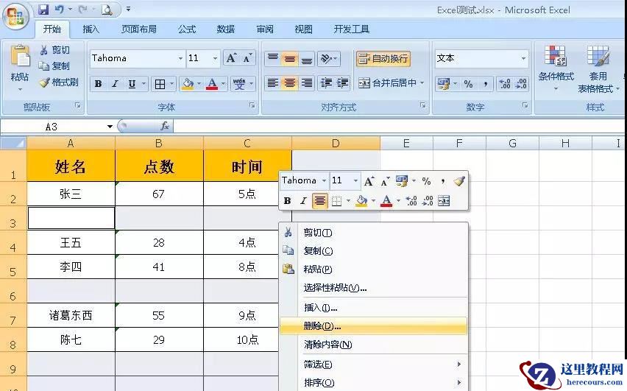Screen dimensions: 627x391
Task: Toggle italic in the mini toolbar
Action: coord(302,201)
